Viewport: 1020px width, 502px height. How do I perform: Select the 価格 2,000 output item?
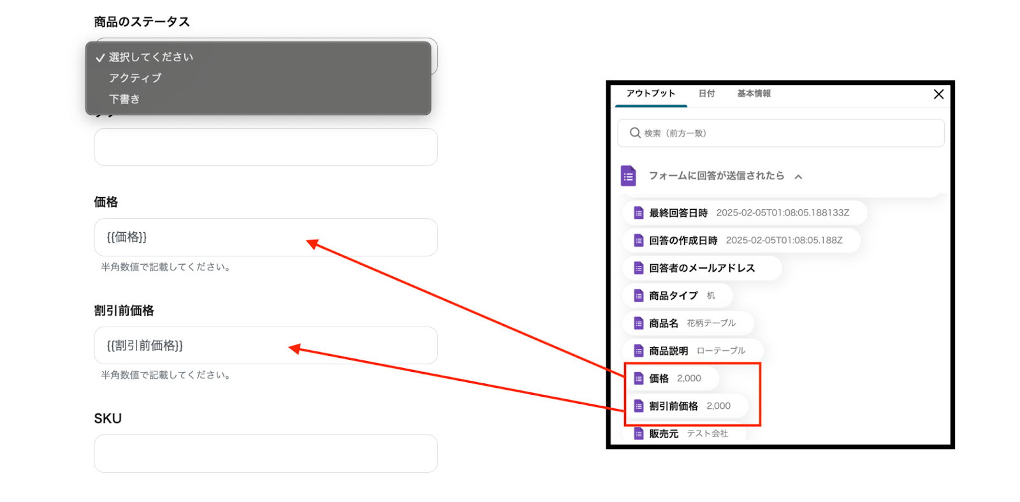(x=673, y=378)
